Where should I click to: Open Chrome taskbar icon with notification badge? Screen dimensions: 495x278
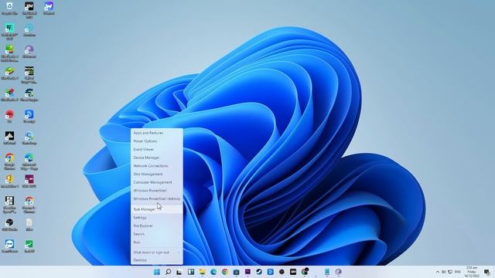point(305,271)
